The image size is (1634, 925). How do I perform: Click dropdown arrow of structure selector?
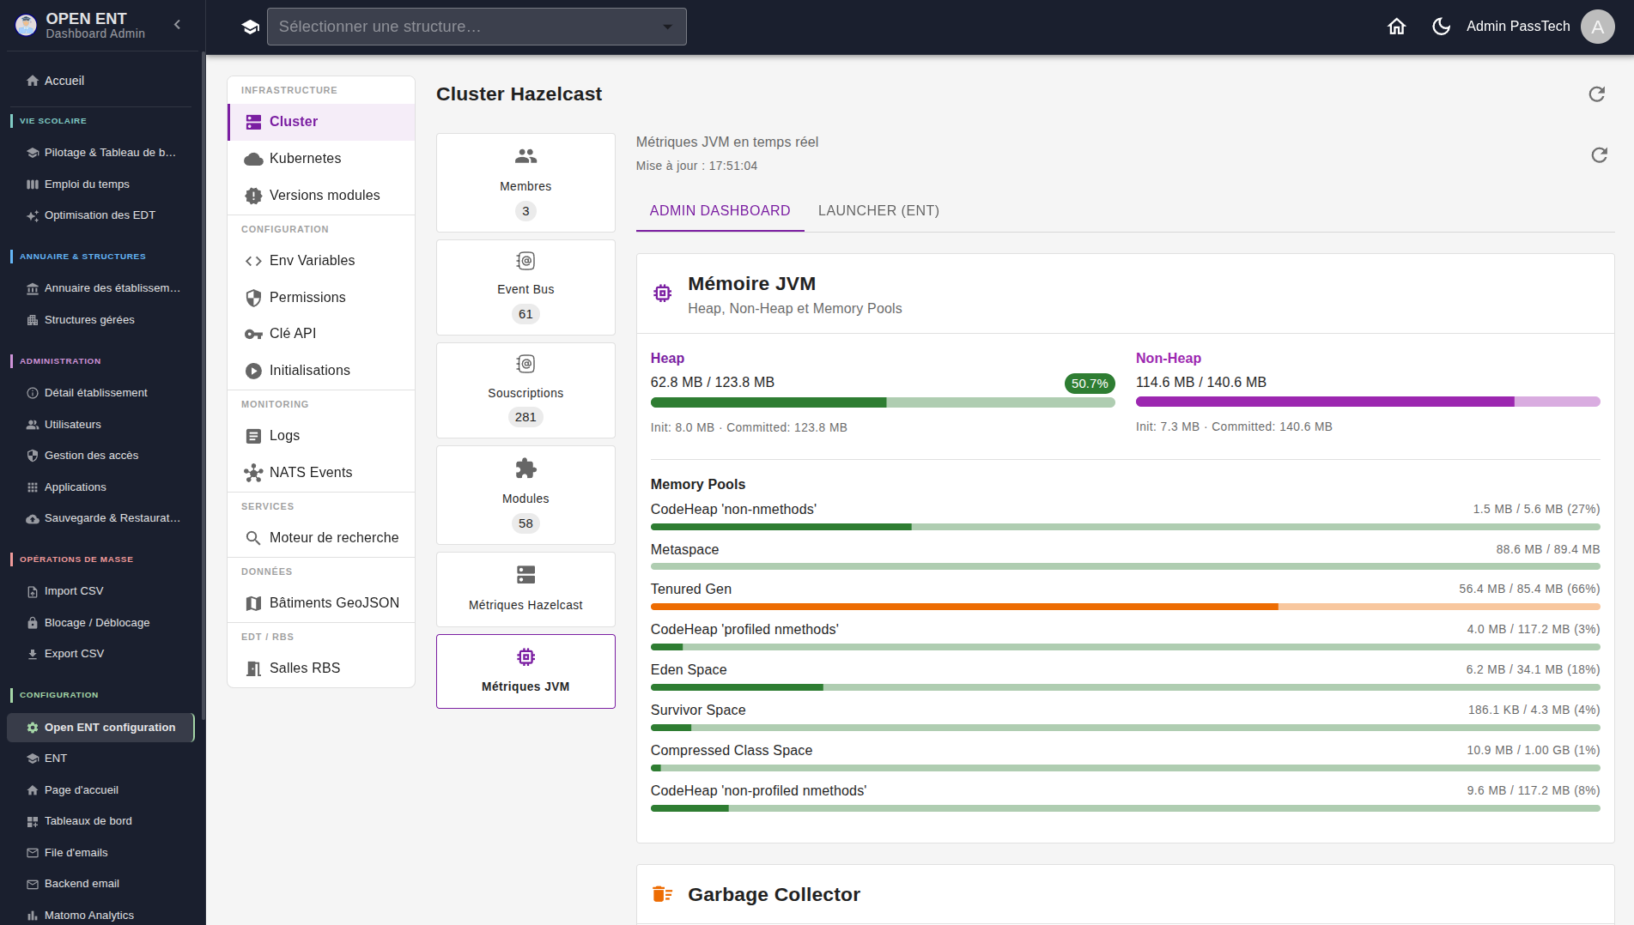coord(667,27)
